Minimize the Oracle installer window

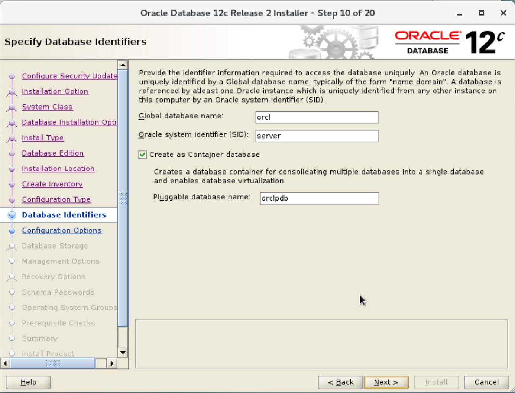[460, 13]
